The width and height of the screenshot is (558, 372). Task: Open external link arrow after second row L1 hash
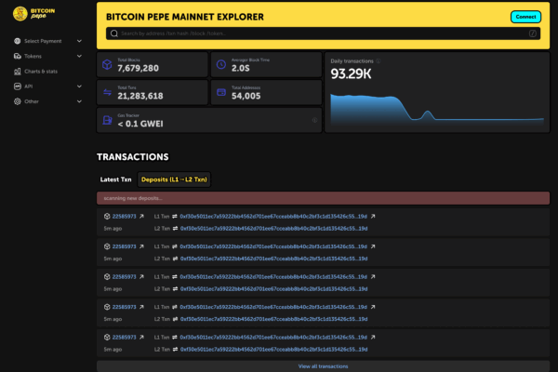pos(373,246)
